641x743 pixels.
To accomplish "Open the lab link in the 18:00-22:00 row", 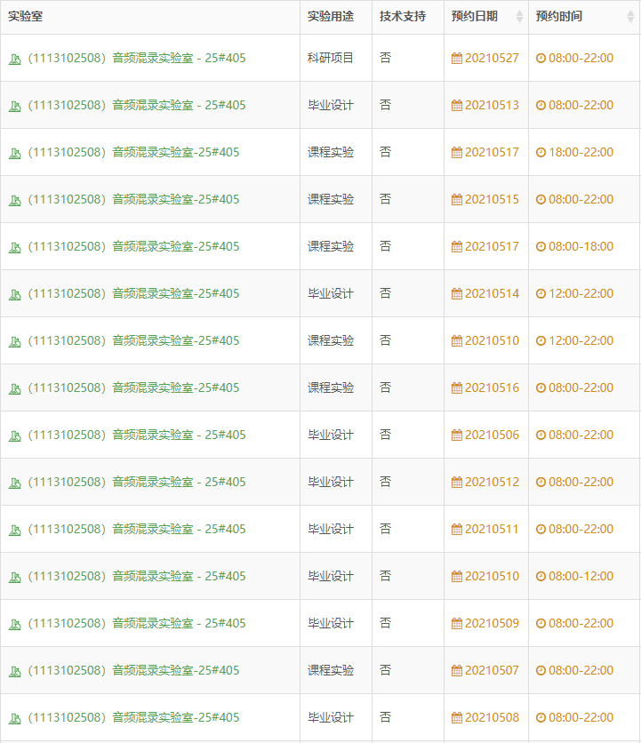I will [133, 152].
